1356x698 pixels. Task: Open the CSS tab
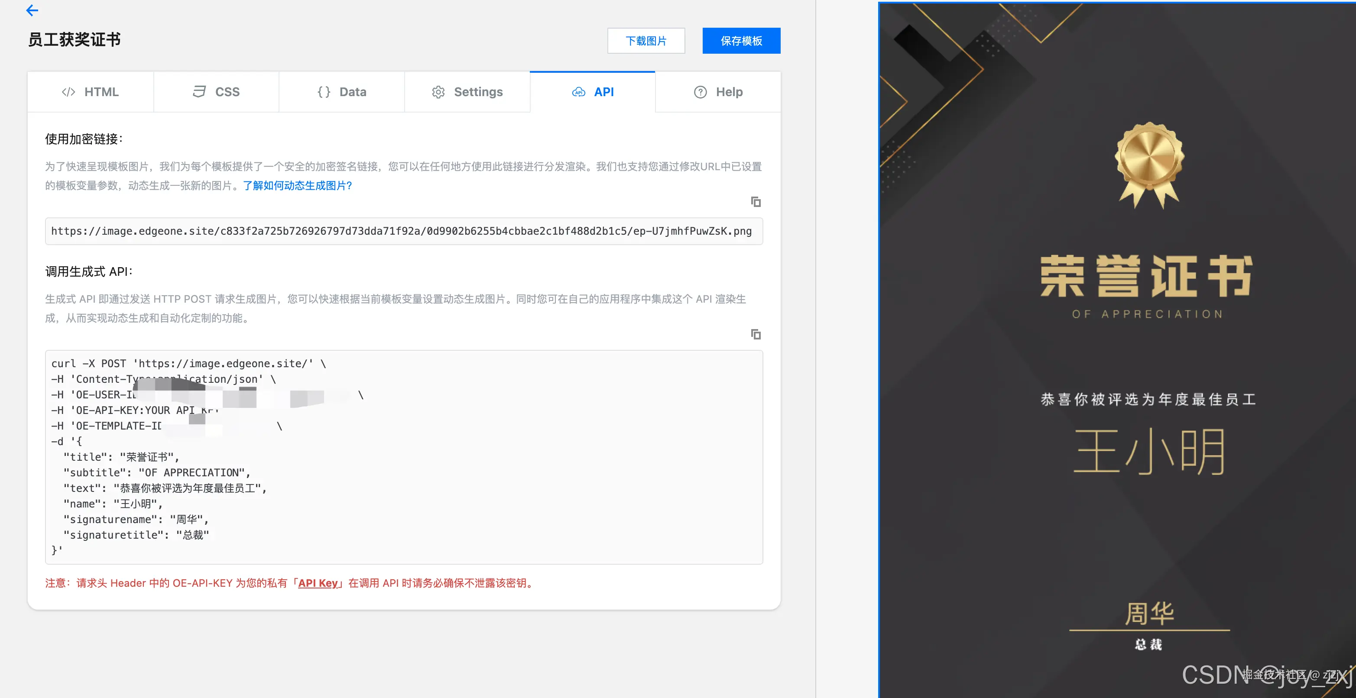[x=227, y=92]
